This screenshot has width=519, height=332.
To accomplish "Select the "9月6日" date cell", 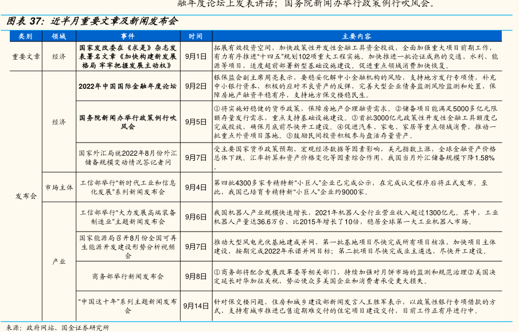I will (x=196, y=217).
